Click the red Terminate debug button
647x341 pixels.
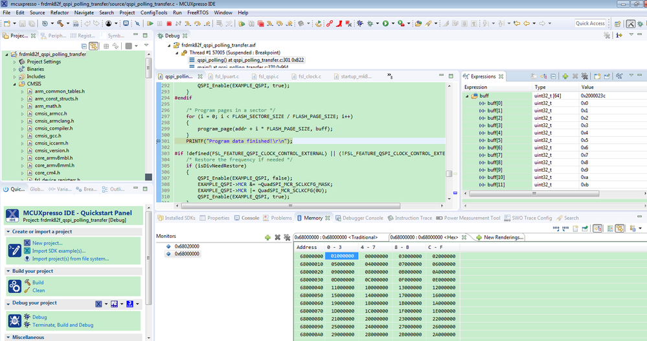(x=169, y=24)
